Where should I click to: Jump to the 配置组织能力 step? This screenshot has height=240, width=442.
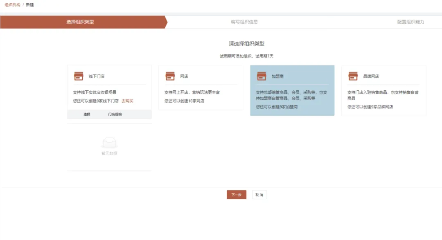click(x=410, y=22)
